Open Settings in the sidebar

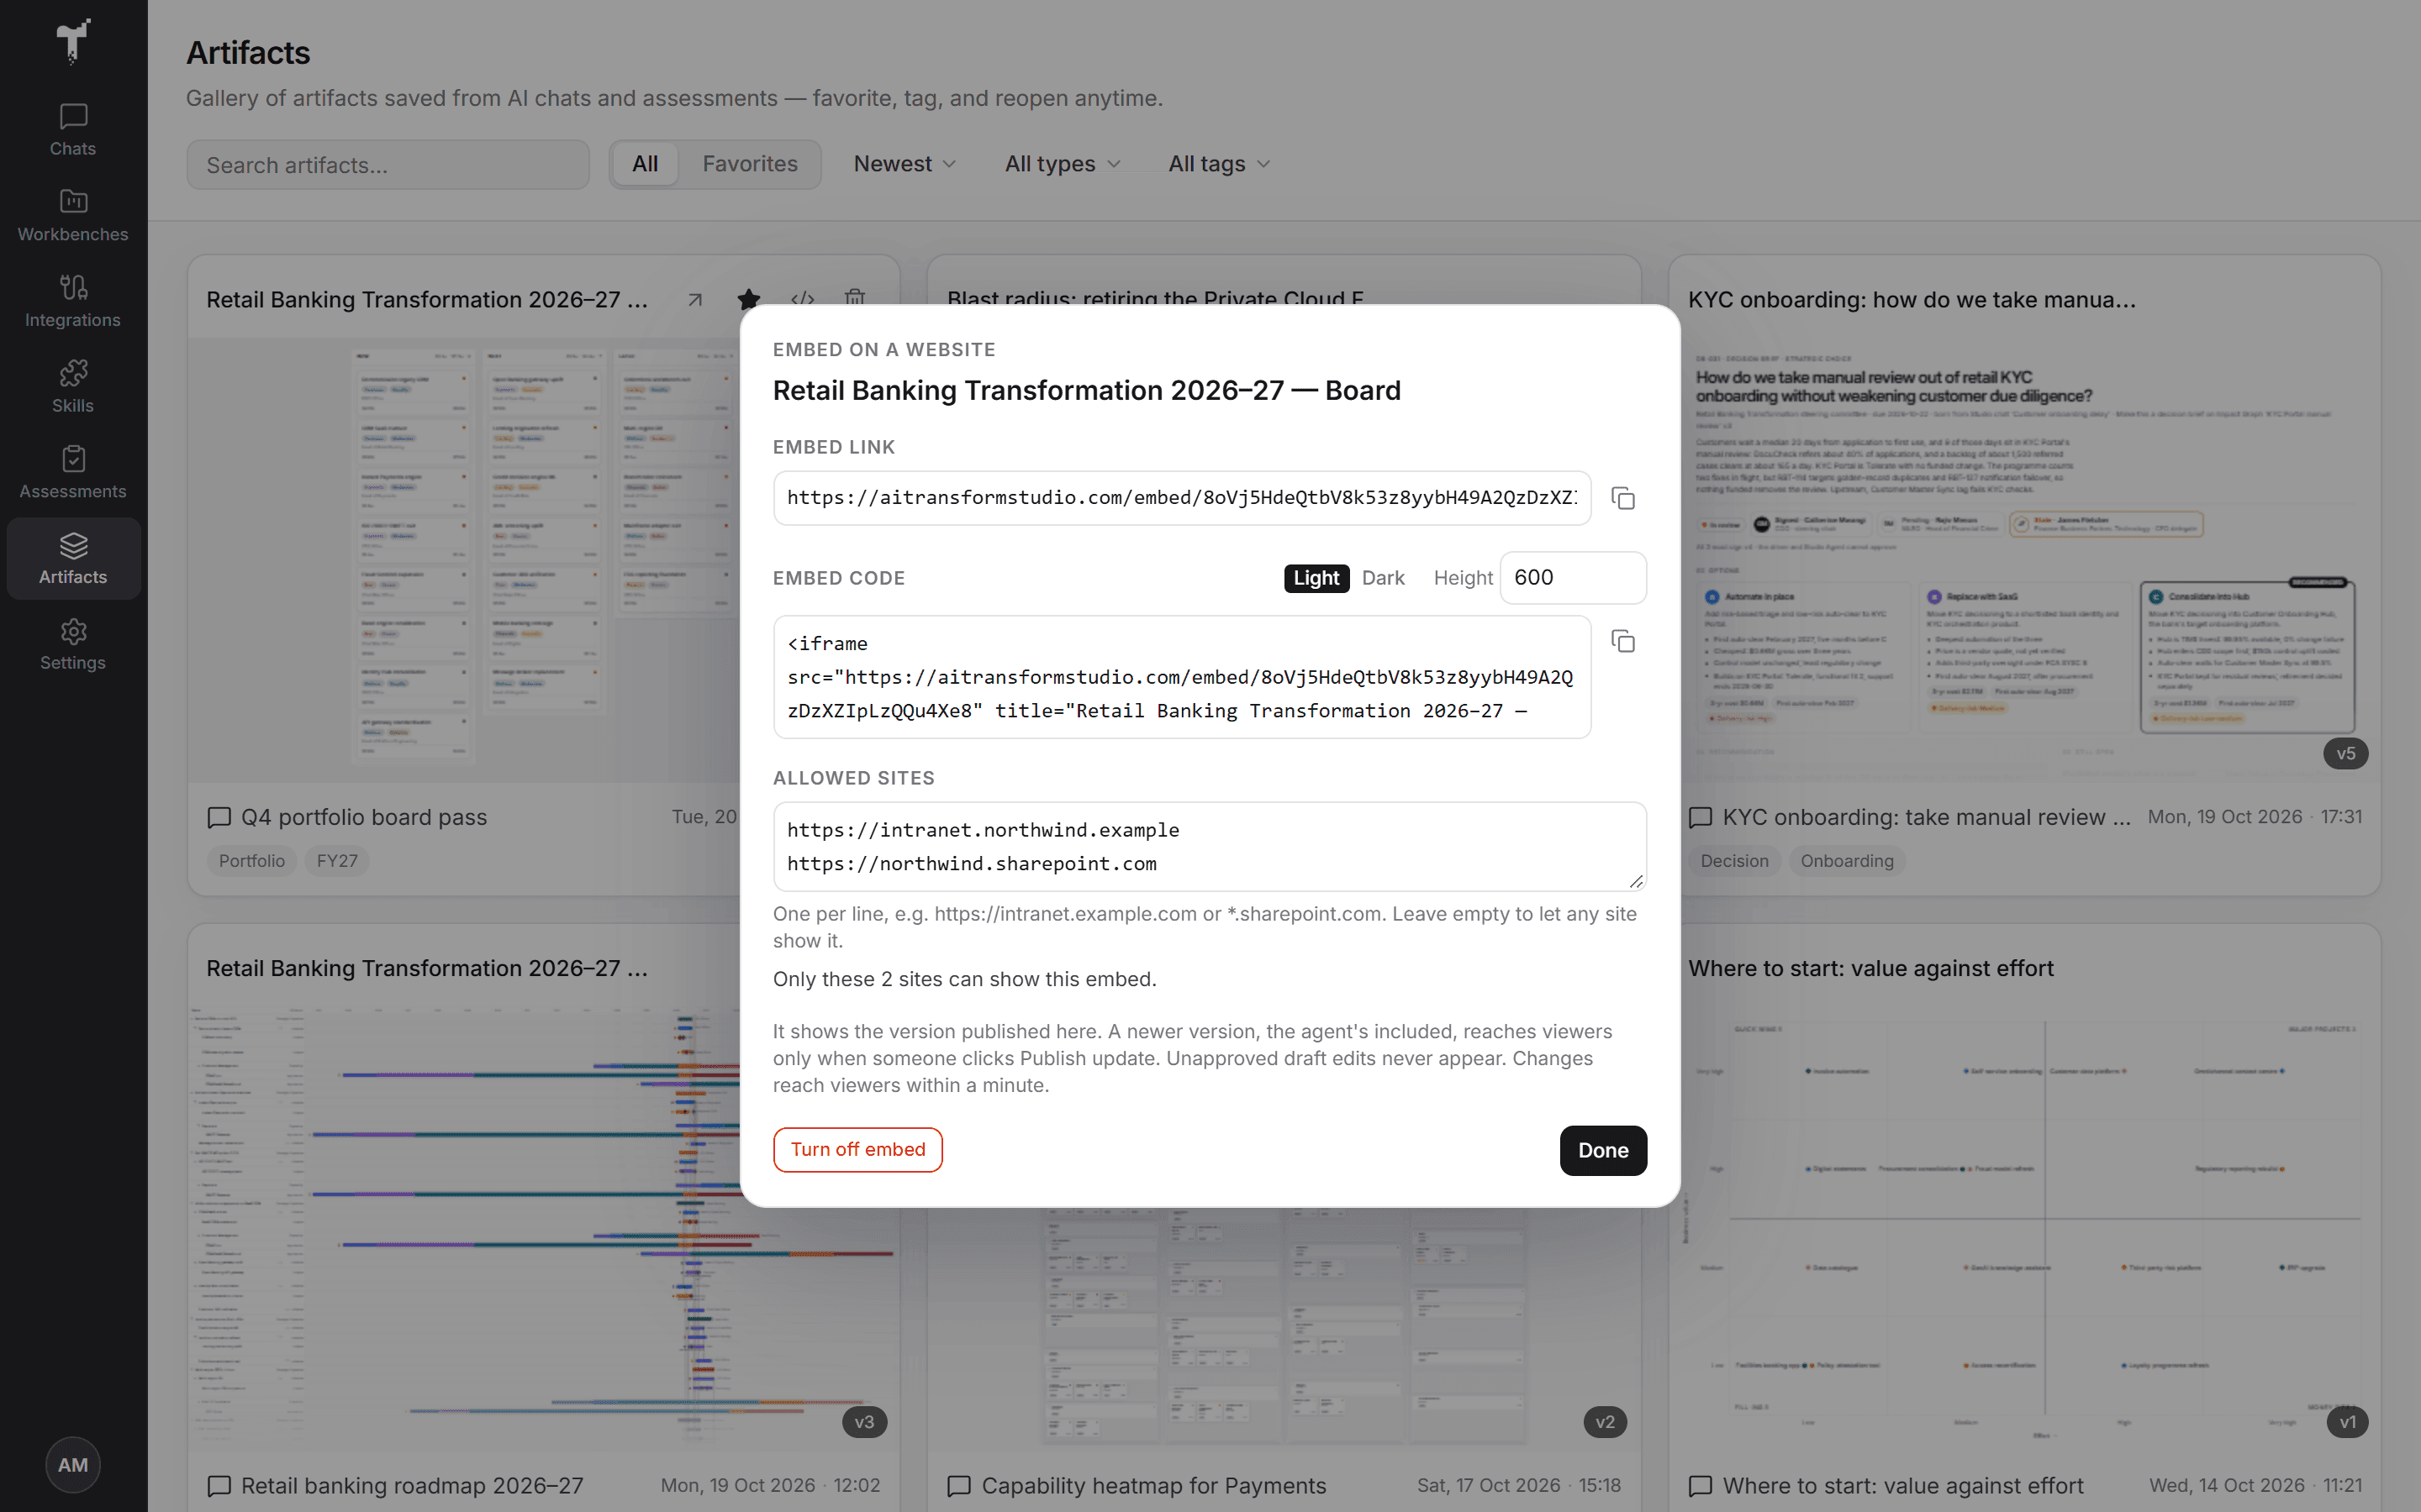(73, 645)
